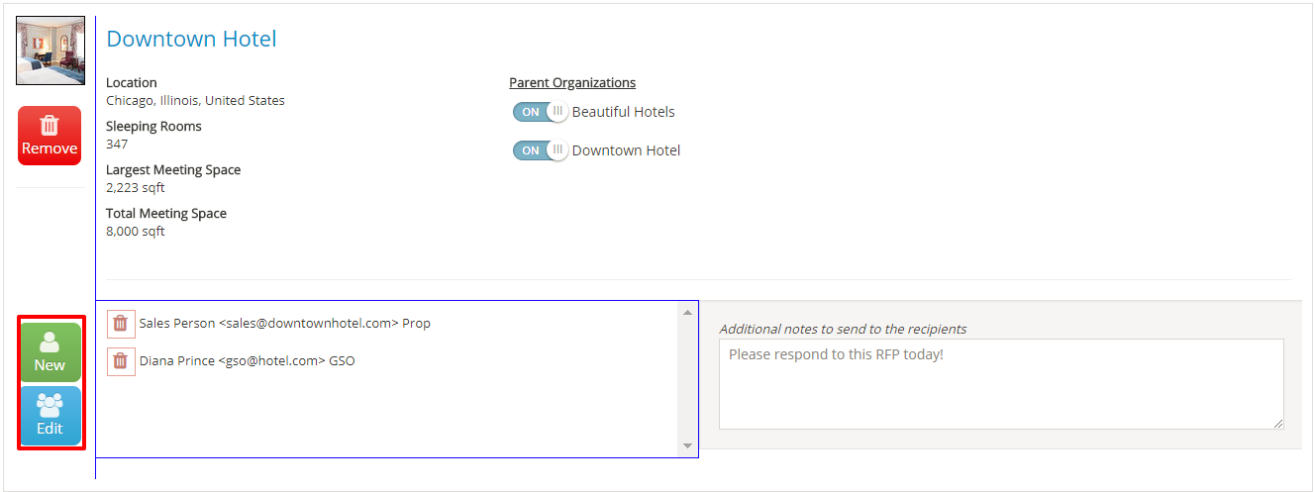
Task: Turn off the Beautiful Hotels toggle
Action: point(540,112)
